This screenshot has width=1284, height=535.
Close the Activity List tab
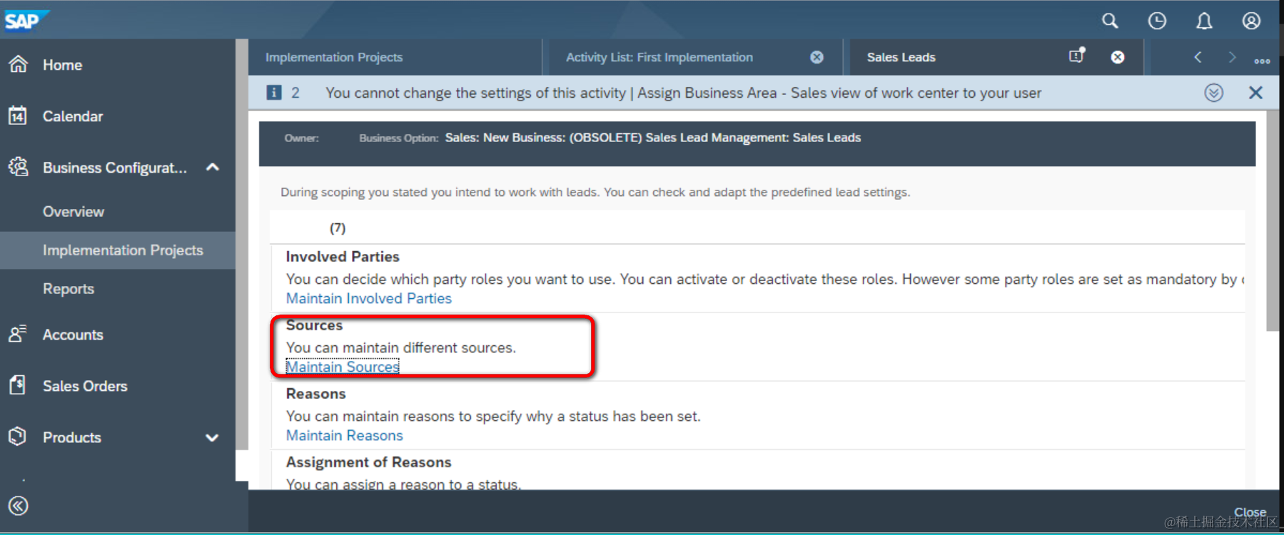click(x=817, y=57)
